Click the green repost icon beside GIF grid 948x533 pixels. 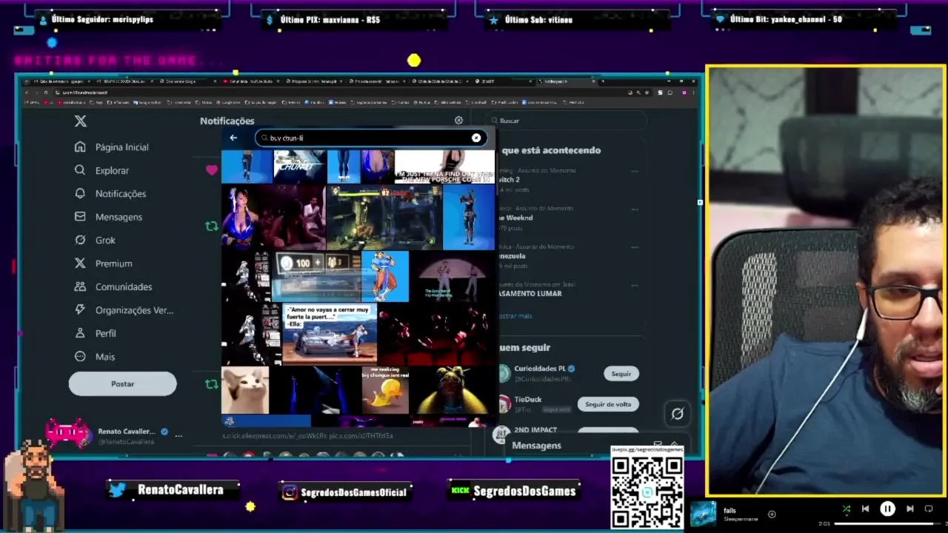[212, 227]
